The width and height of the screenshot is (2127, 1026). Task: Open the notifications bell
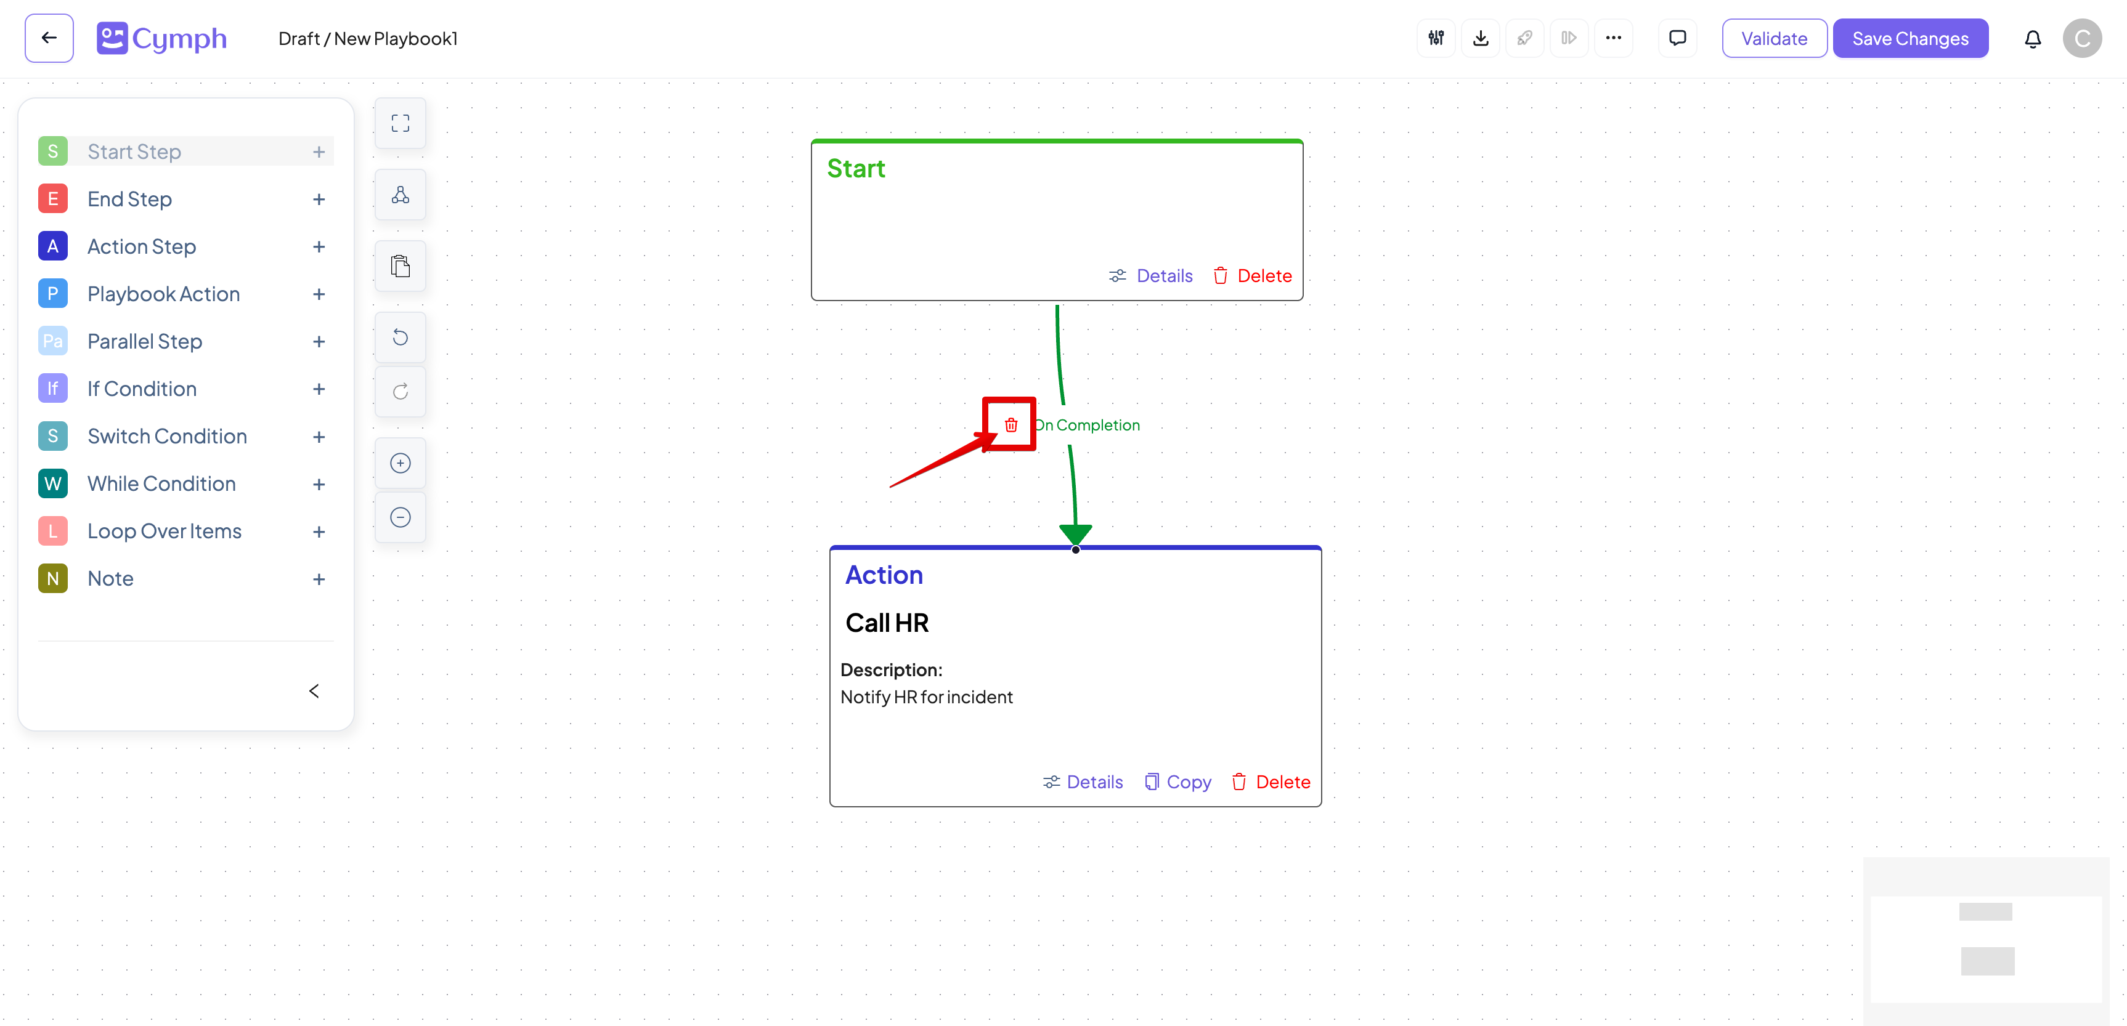coord(2033,39)
